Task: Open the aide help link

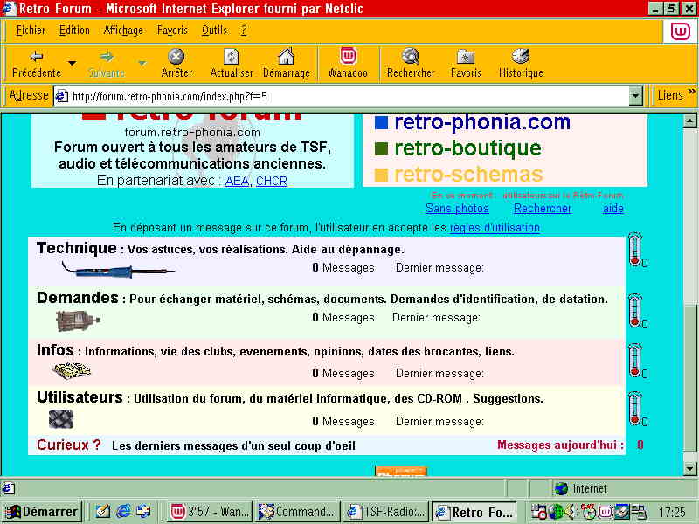Action: click(613, 208)
